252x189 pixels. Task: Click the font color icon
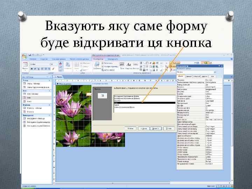point(60,64)
